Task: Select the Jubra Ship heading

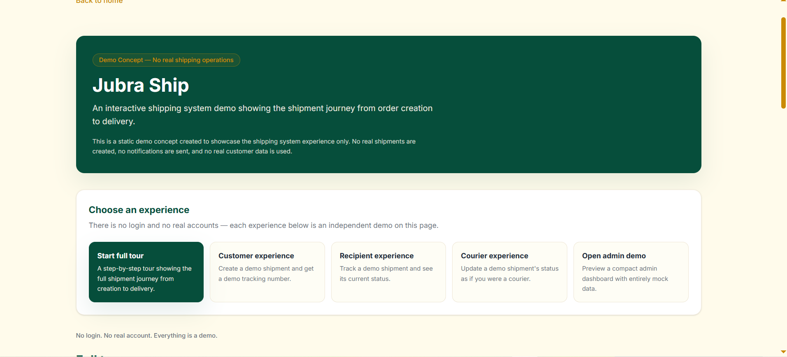Action: [141, 85]
